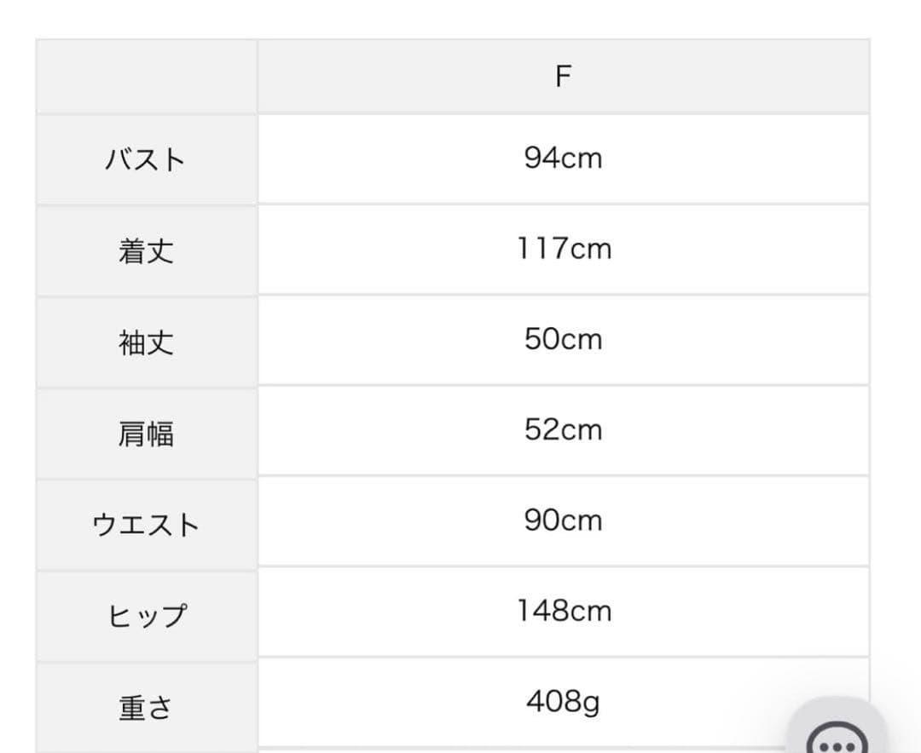Viewport: 921px width, 753px height.
Task: Select the 94cm bust measurement cell
Action: (x=563, y=158)
